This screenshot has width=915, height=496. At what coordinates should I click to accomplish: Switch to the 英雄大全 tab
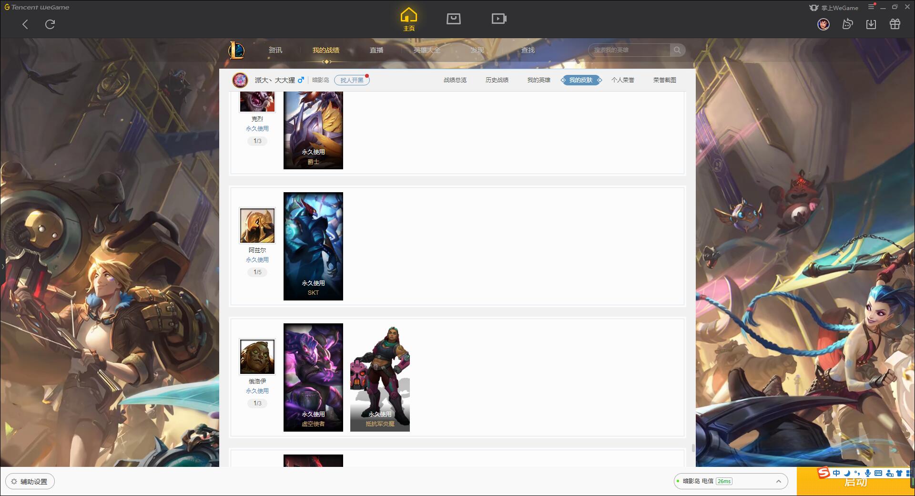pyautogui.click(x=427, y=50)
